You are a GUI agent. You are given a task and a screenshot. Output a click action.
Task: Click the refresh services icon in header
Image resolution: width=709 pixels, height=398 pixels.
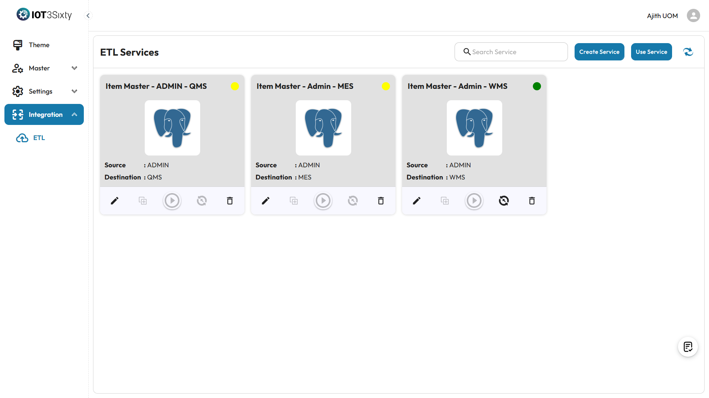[x=688, y=52]
